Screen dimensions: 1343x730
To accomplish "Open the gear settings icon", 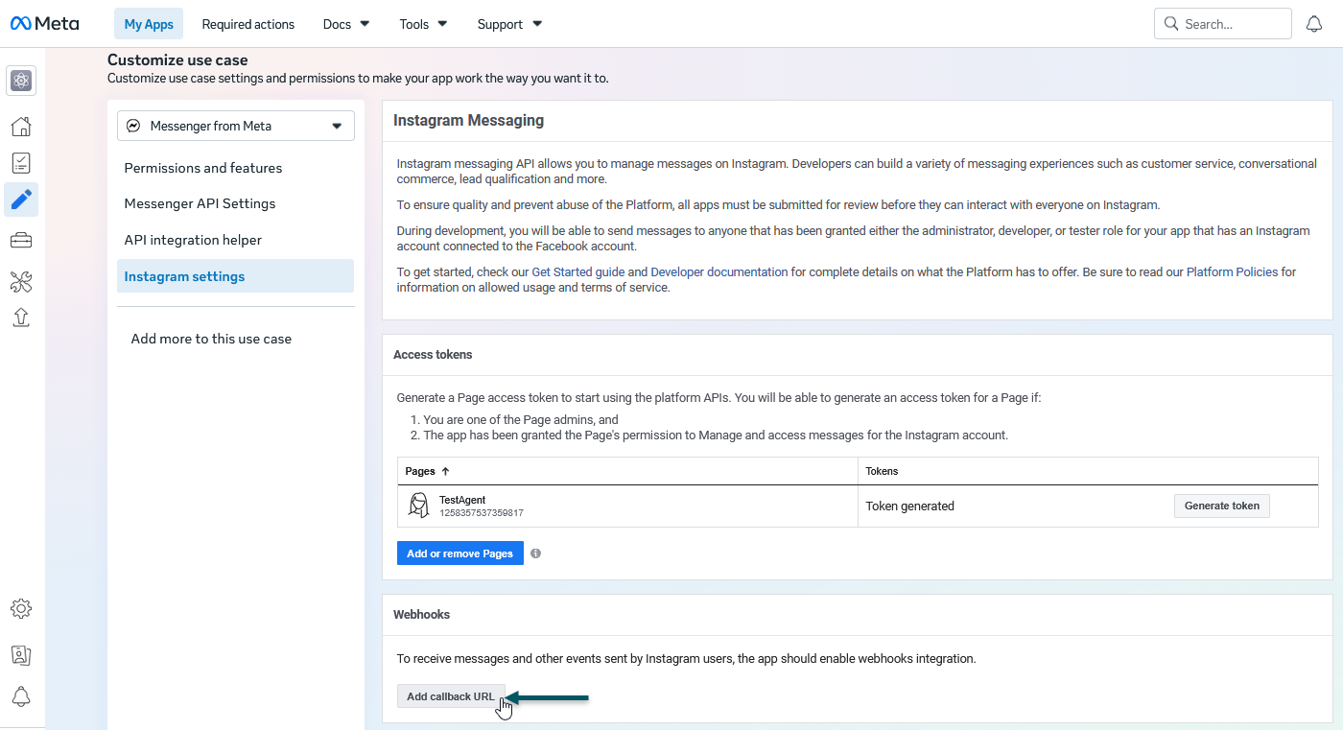I will 21,608.
